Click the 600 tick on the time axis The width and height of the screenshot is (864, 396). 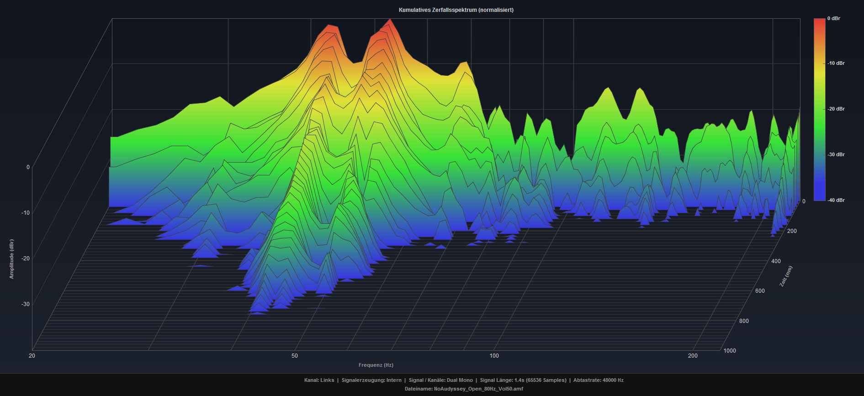(x=760, y=291)
